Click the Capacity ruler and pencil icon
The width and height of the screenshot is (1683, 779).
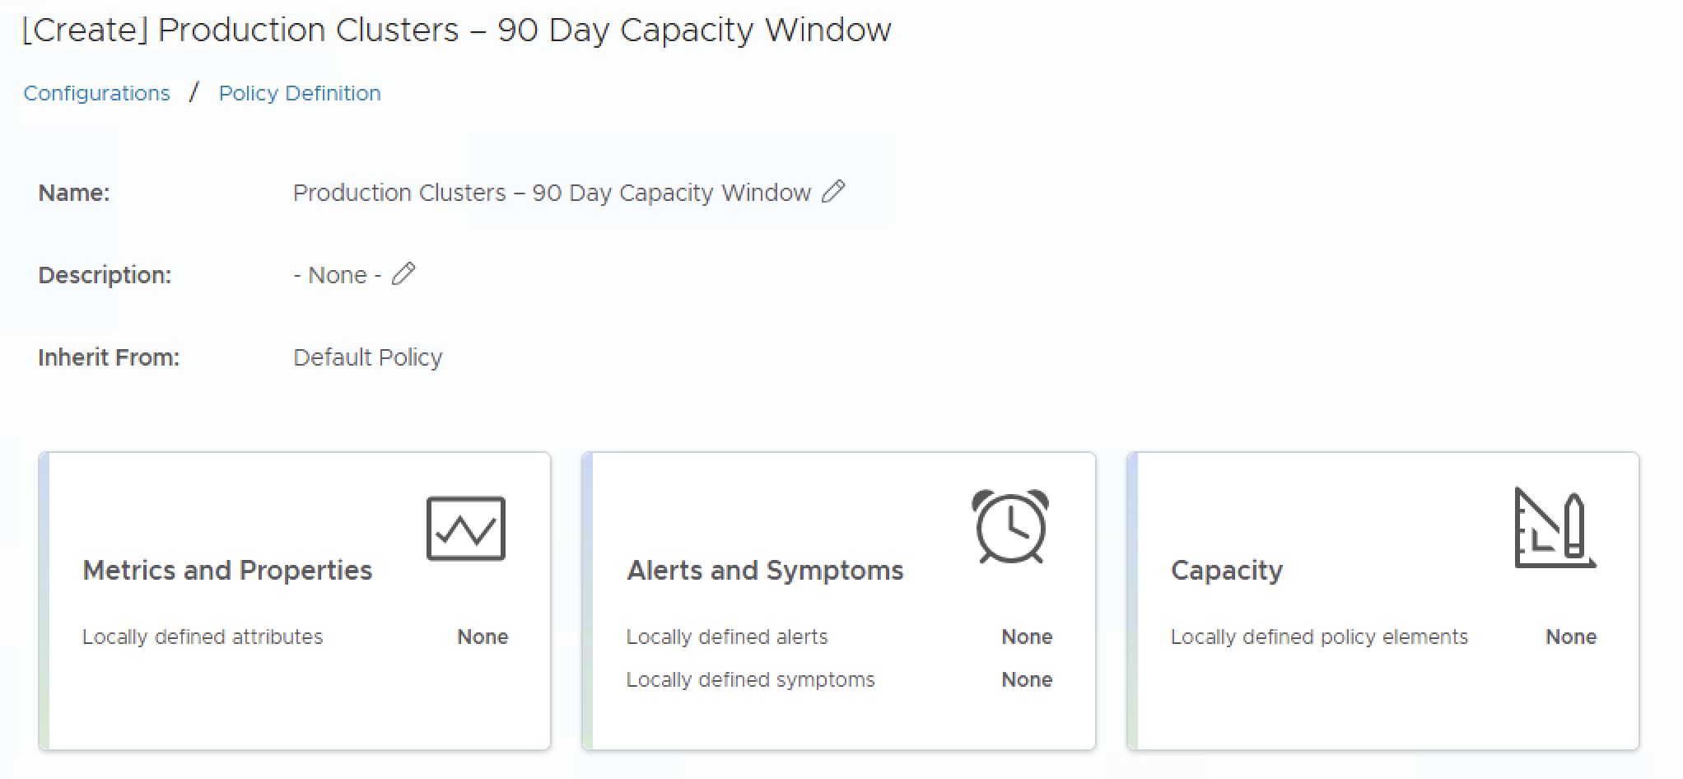1555,528
